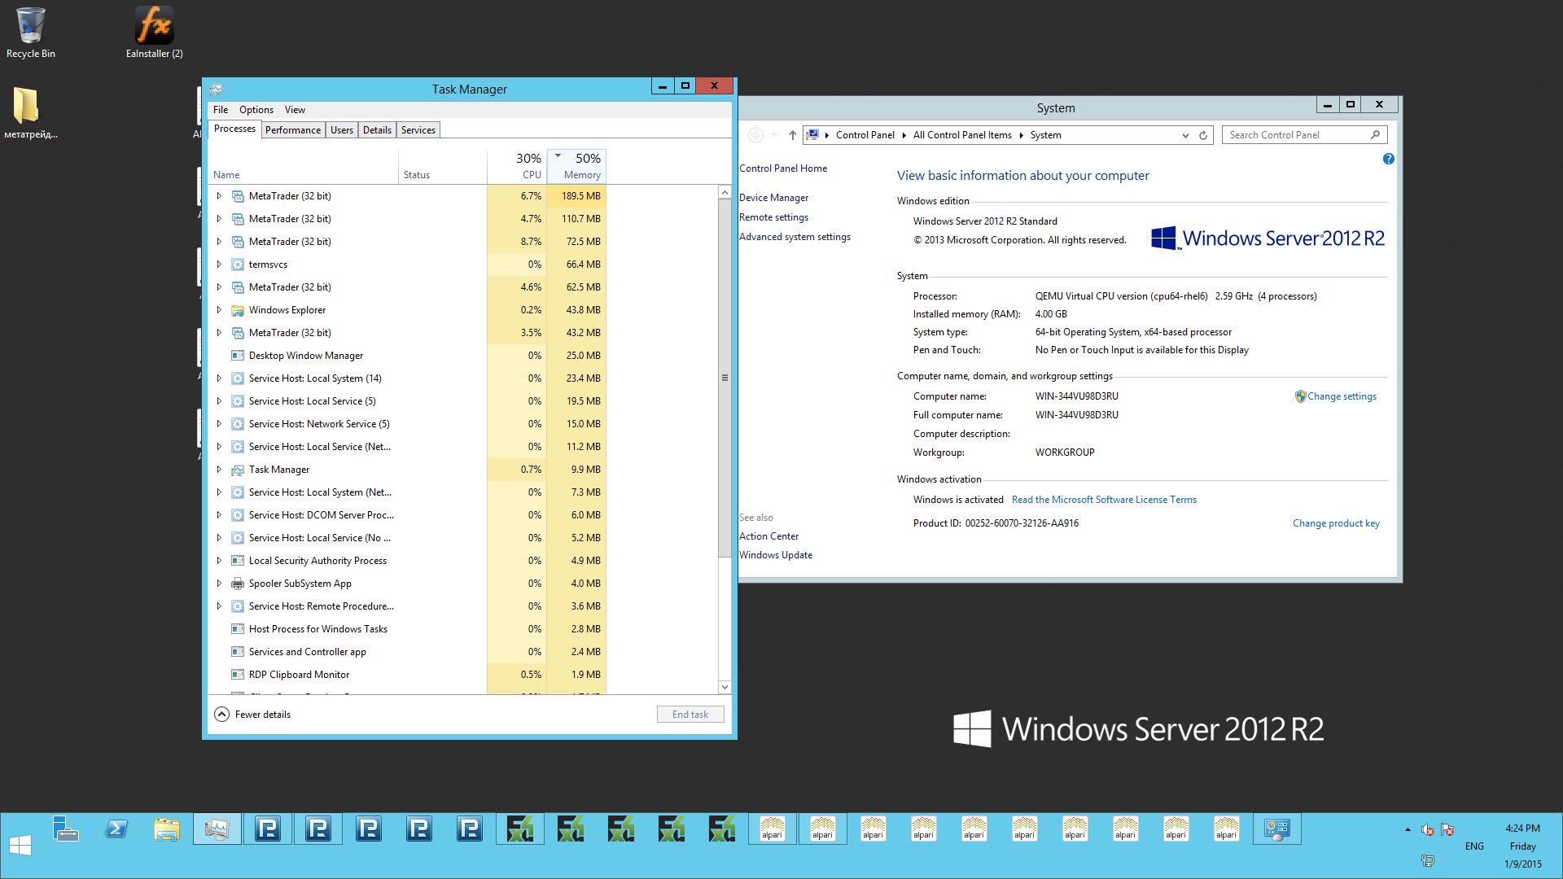
Task: Open the View menu in Task Manager
Action: [x=295, y=110]
